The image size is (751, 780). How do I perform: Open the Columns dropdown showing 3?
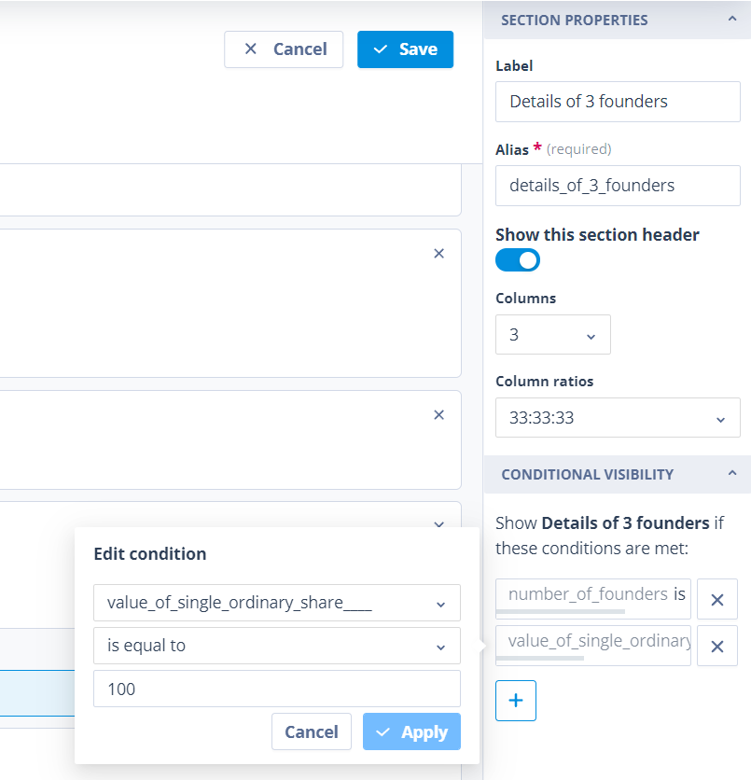tap(553, 334)
